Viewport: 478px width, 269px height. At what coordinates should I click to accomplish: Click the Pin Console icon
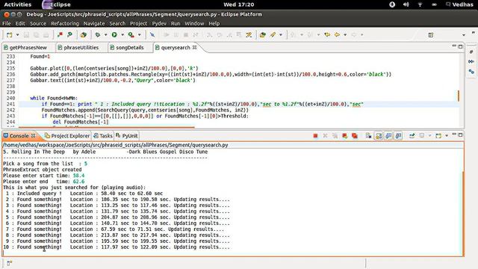click(412, 136)
